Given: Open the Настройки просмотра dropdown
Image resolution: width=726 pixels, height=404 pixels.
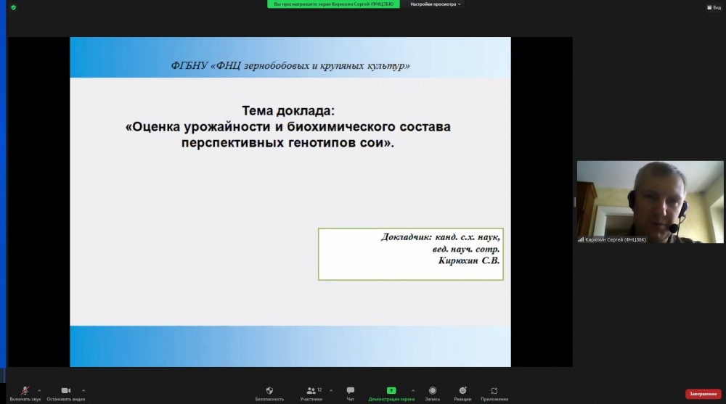Looking at the screenshot, I should point(436,4).
